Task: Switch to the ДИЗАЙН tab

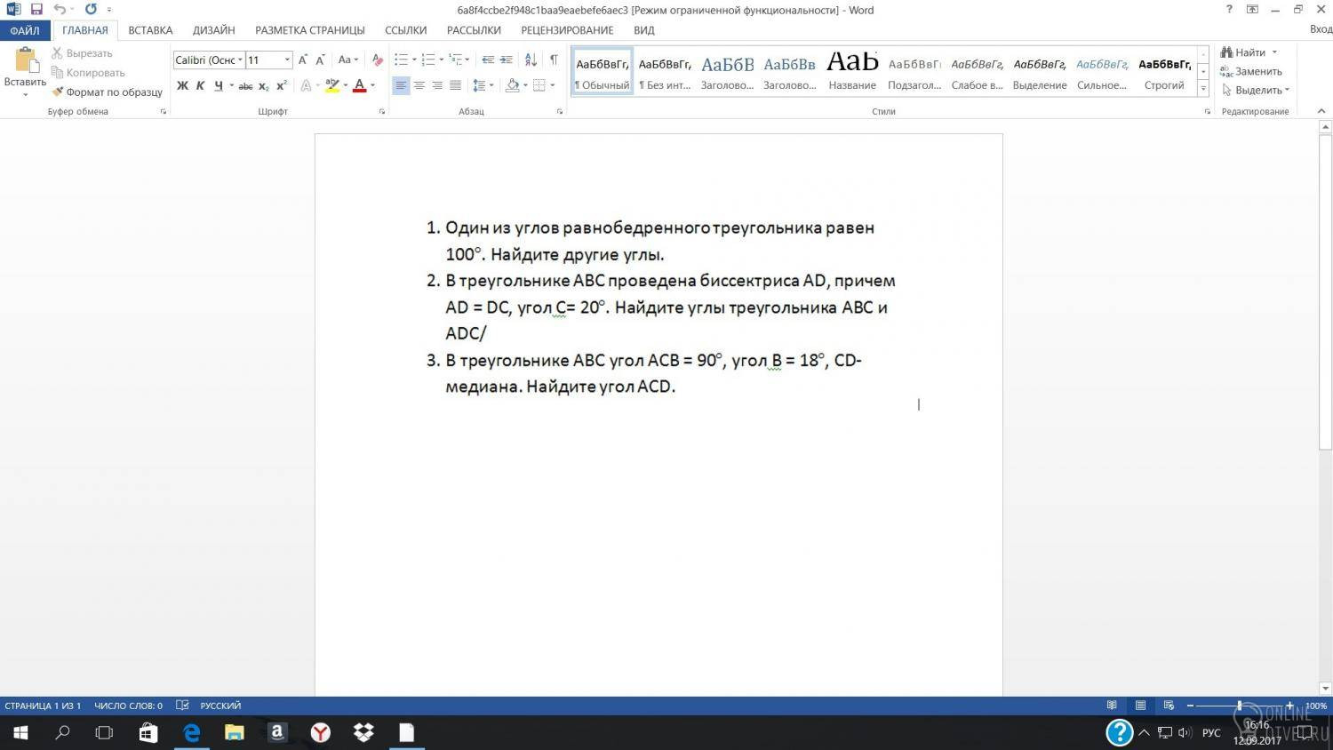Action: [213, 30]
